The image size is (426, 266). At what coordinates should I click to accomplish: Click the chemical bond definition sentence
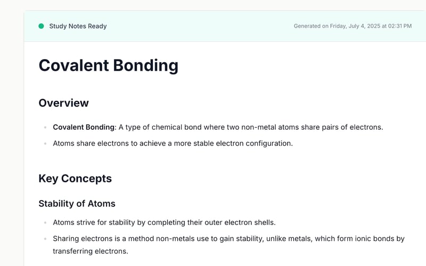(250, 127)
